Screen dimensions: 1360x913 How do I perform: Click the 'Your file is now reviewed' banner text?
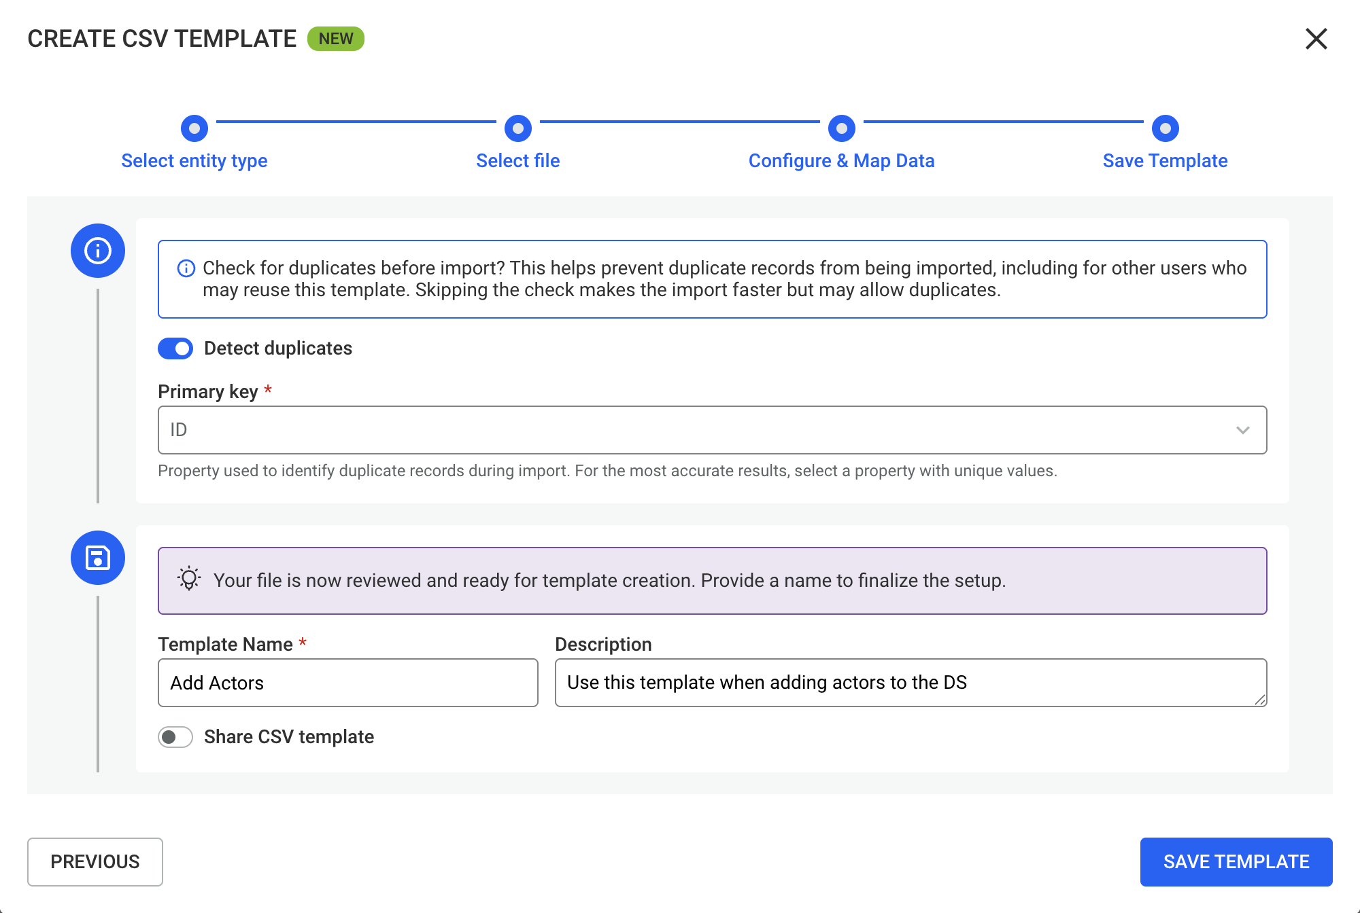(609, 581)
